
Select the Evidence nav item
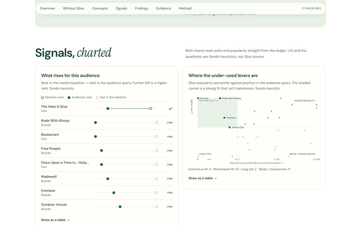coord(163,8)
